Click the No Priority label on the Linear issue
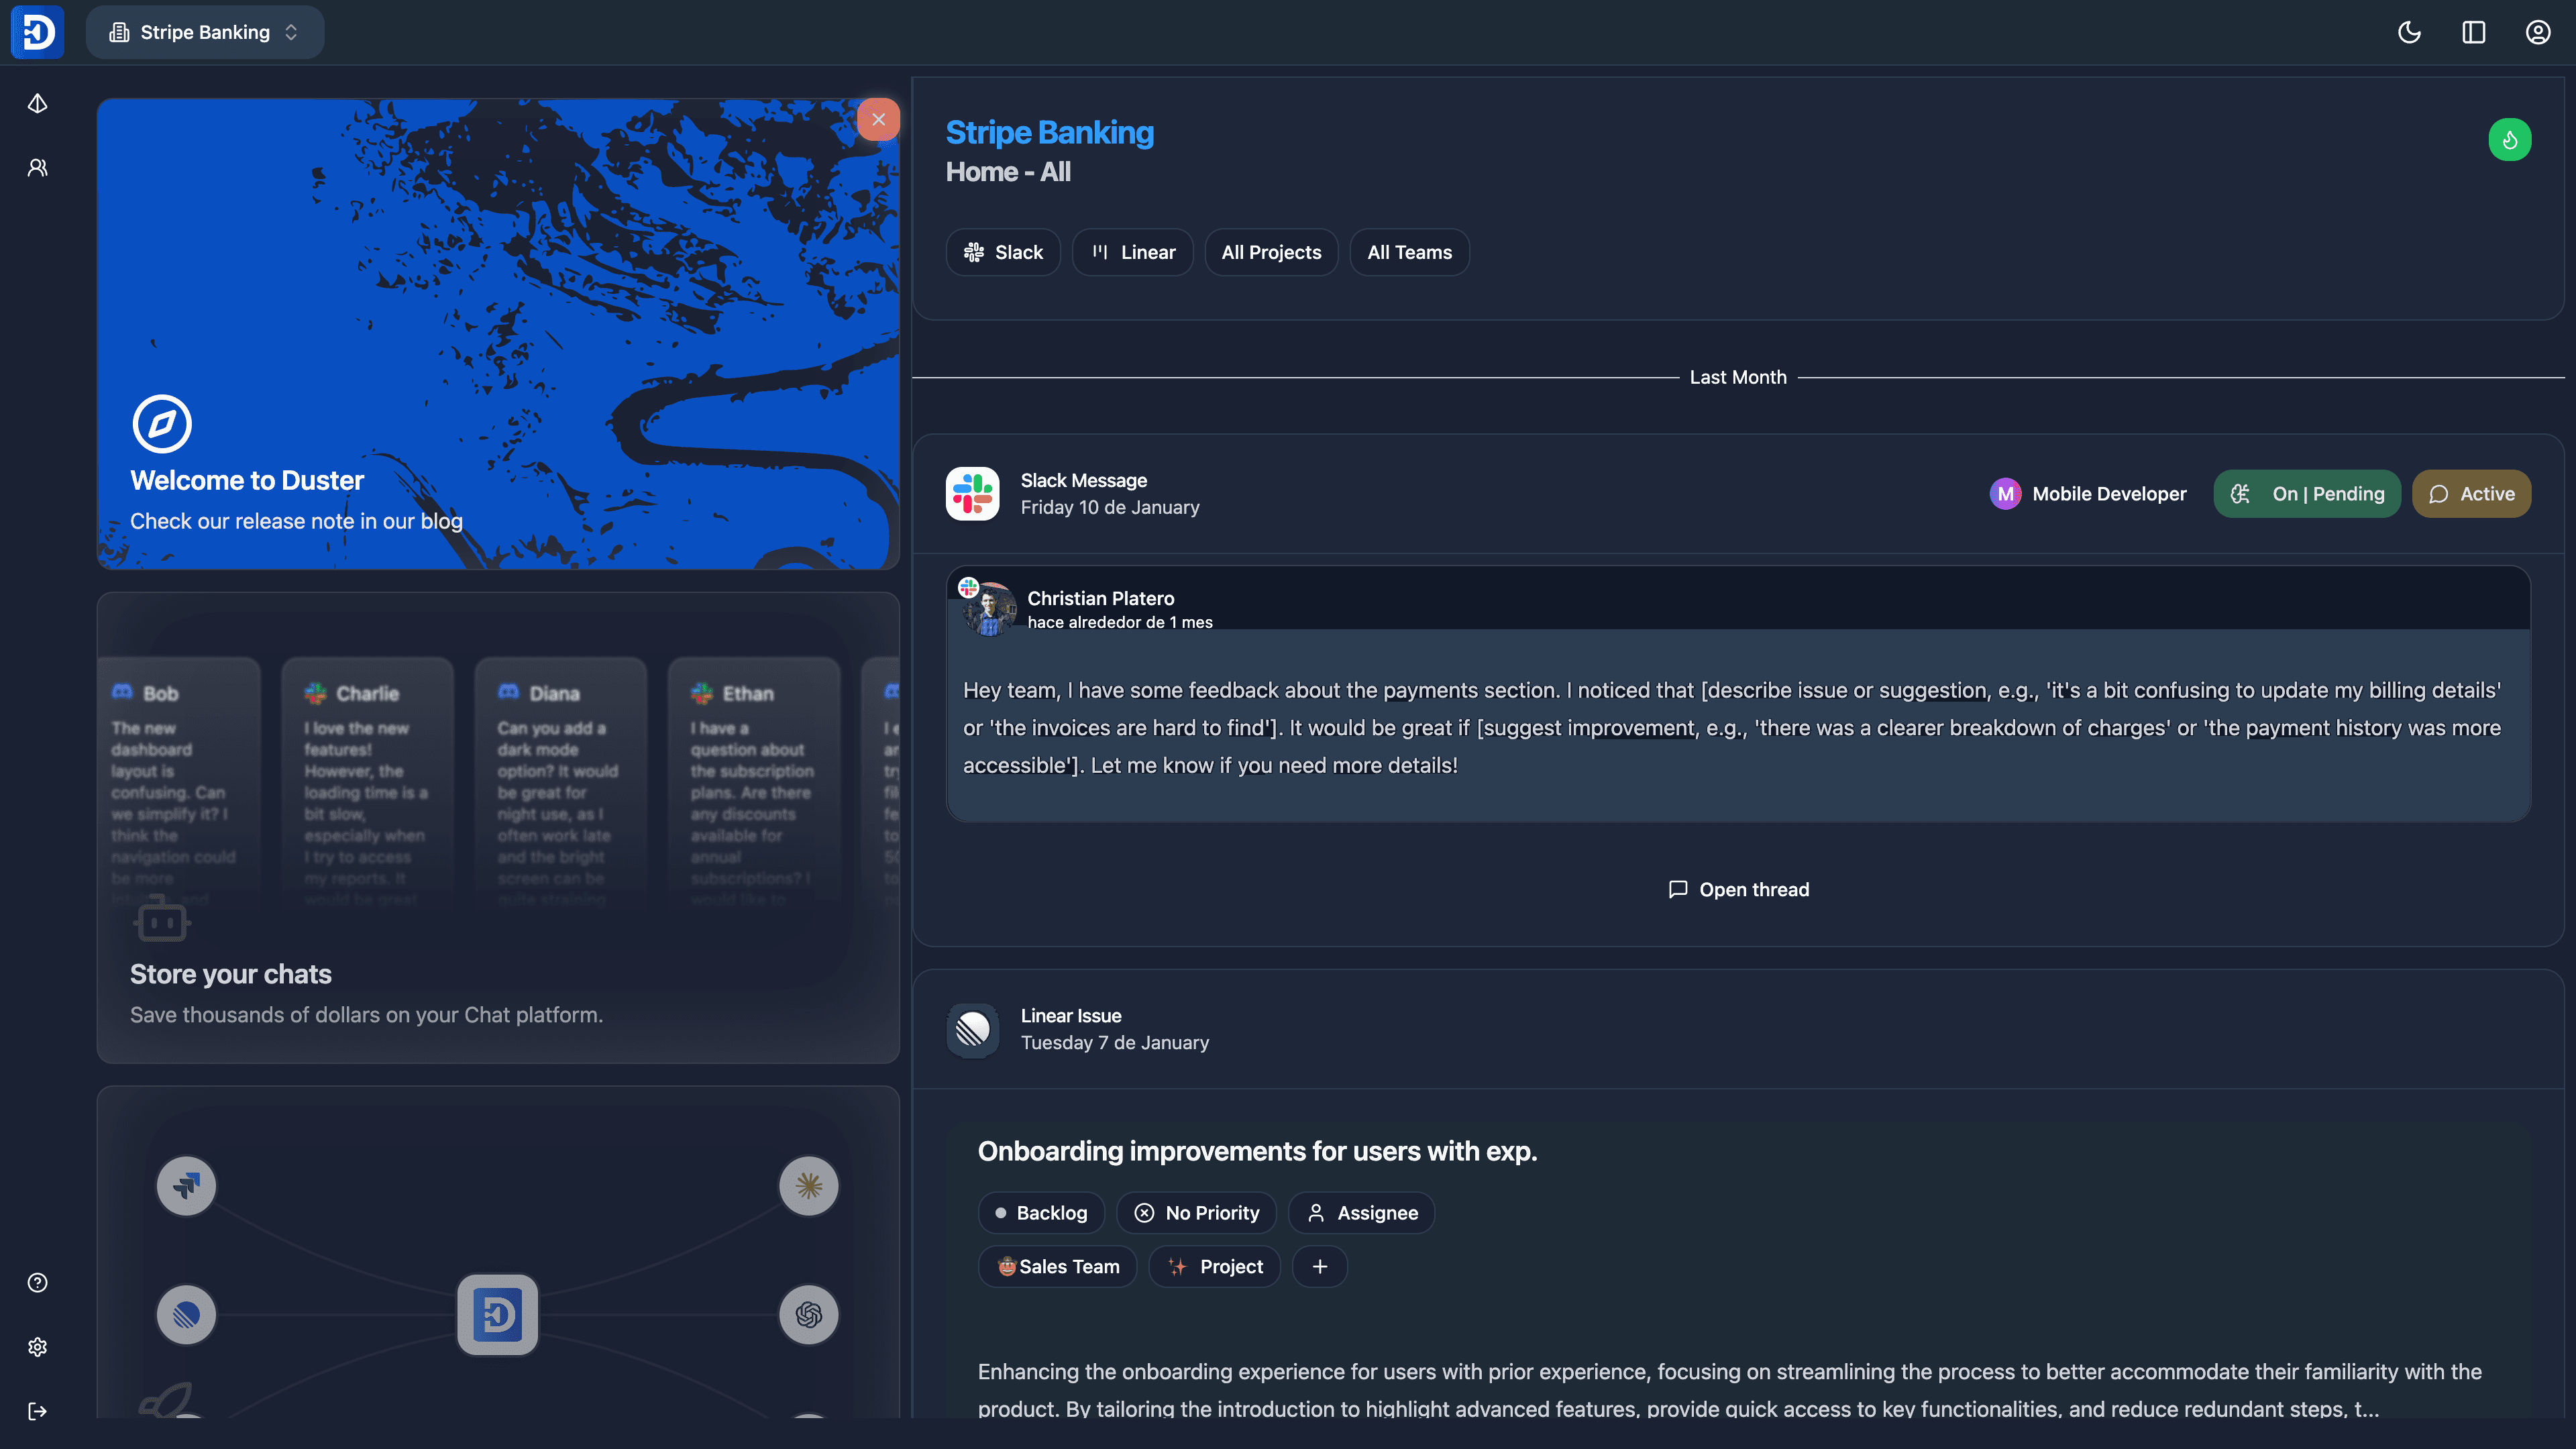The image size is (2576, 1449). (1197, 1212)
